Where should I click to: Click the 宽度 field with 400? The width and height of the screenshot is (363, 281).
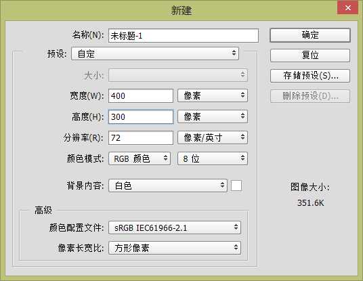pyautogui.click(x=141, y=96)
